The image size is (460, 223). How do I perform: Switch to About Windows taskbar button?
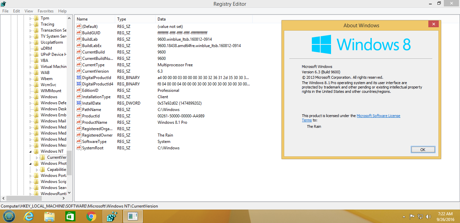point(133,216)
